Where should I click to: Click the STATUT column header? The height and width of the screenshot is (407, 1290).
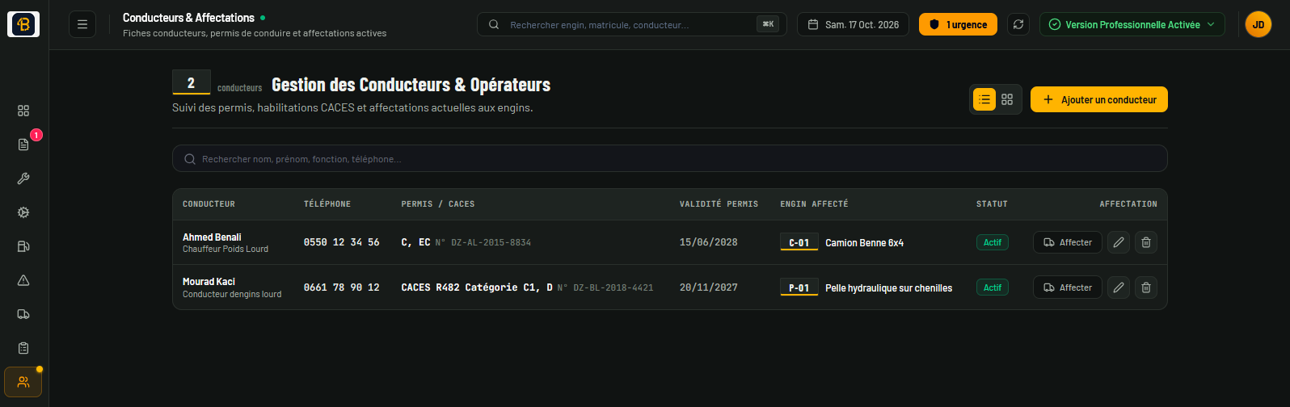coord(992,204)
